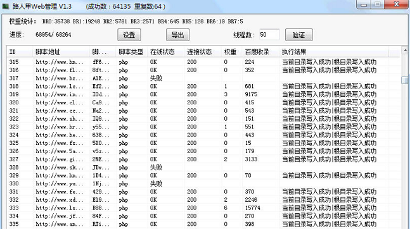
Task: Click URL http://www.in... in row 319
Action: (60, 94)
